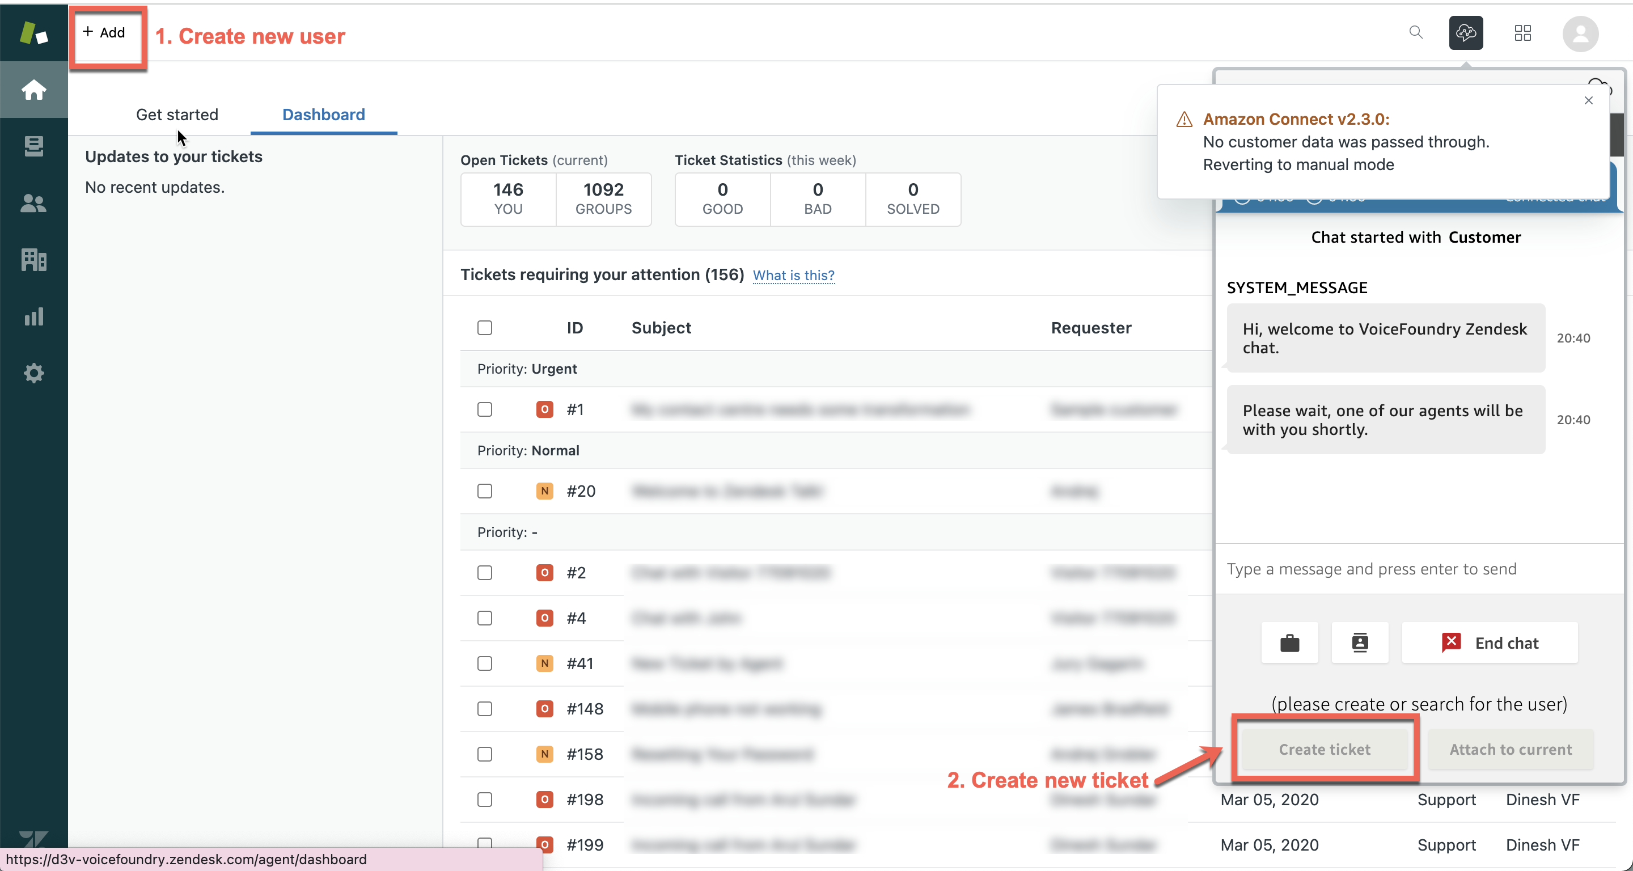Open the Views icon in sidebar

coord(33,146)
